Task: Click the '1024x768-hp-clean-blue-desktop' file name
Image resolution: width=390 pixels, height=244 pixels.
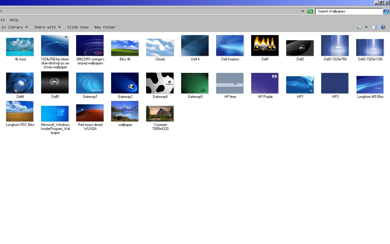Action: coord(55,63)
